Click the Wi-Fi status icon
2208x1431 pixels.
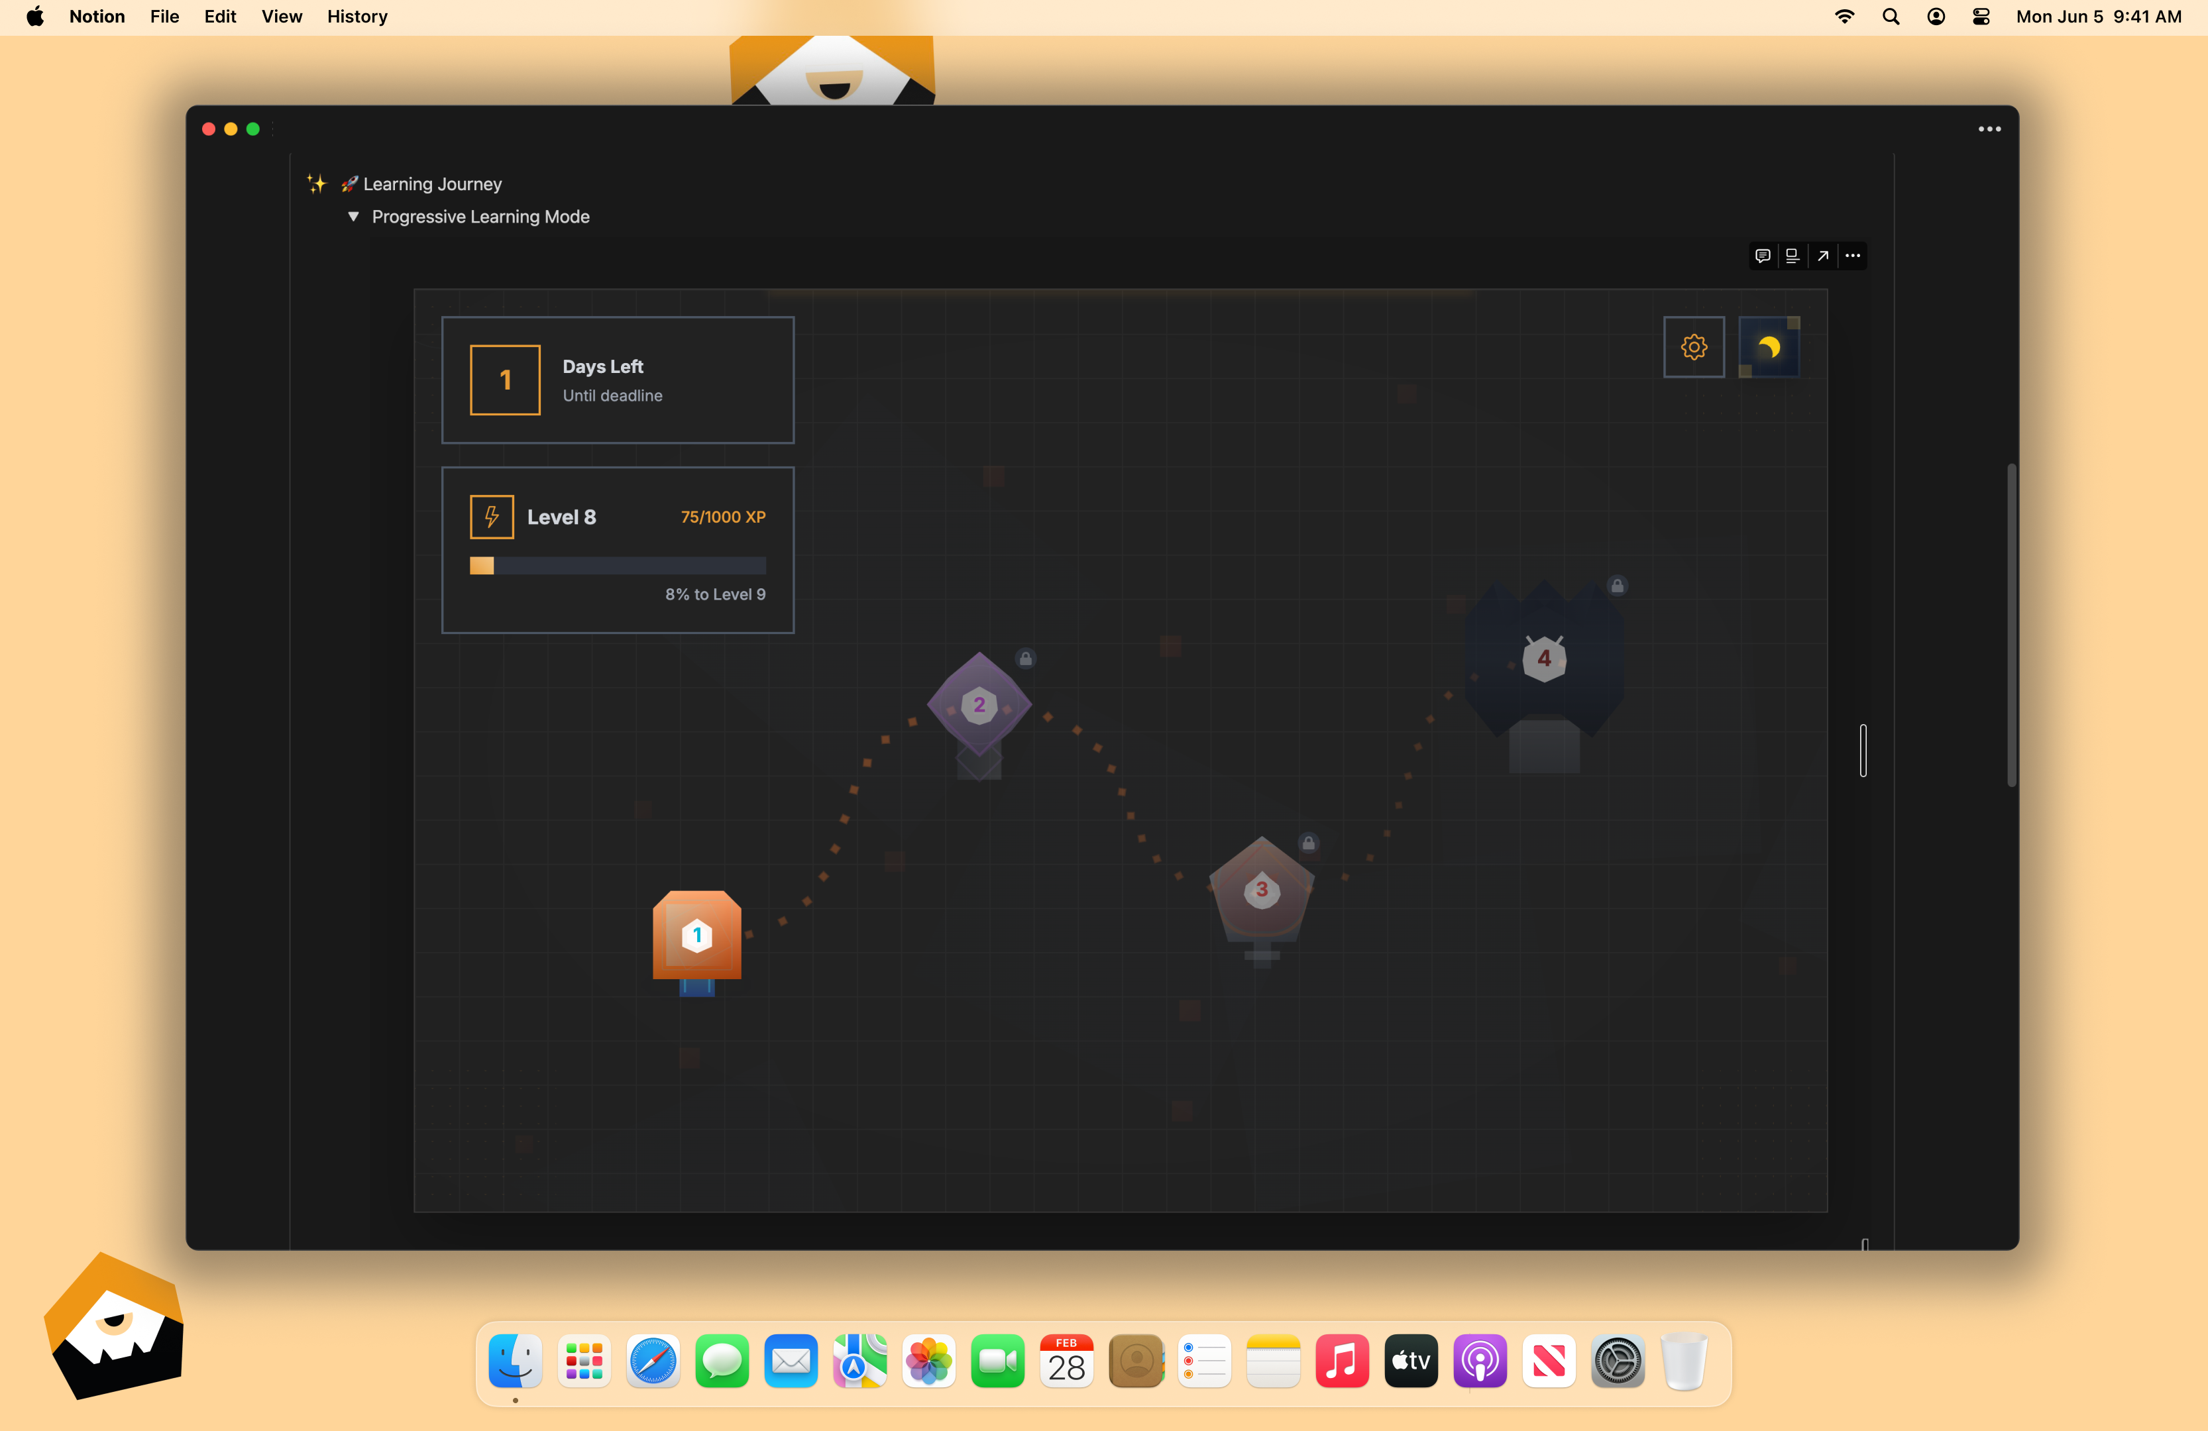point(1844,17)
